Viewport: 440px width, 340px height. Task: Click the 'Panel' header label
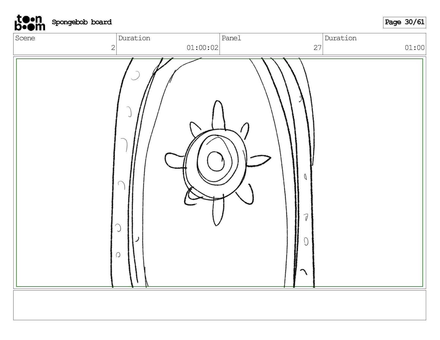coord(231,38)
